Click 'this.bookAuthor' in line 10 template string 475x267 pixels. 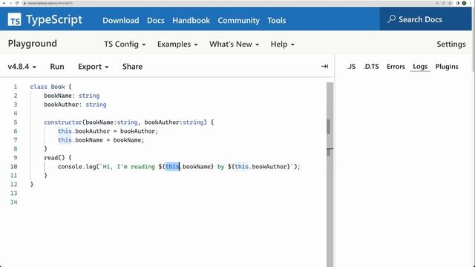pos(262,166)
